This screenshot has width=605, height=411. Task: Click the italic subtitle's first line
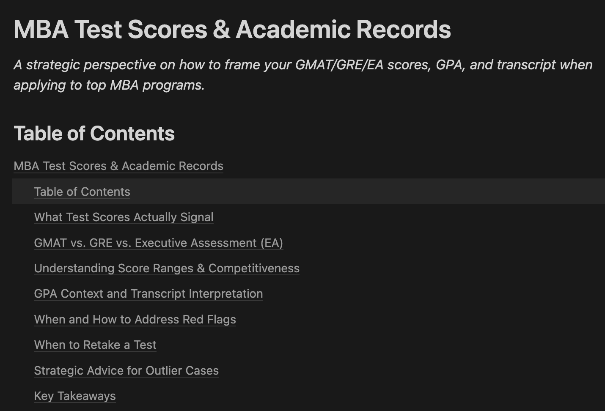[x=303, y=65]
